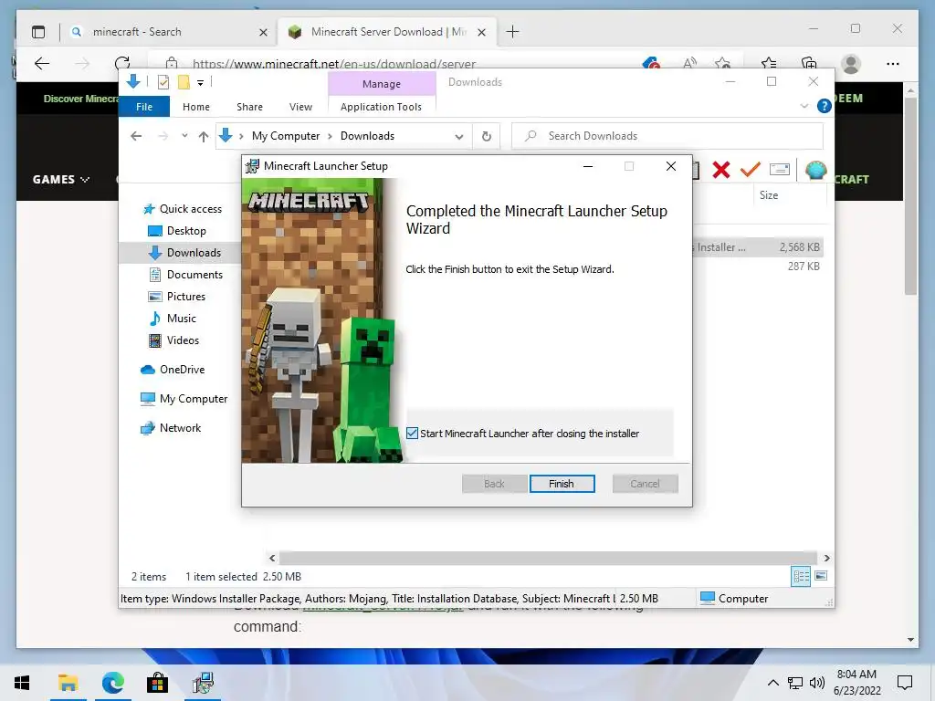Viewport: 935px width, 701px height.
Task: Click right arrow of horizontal scrollbar
Action: pos(826,558)
